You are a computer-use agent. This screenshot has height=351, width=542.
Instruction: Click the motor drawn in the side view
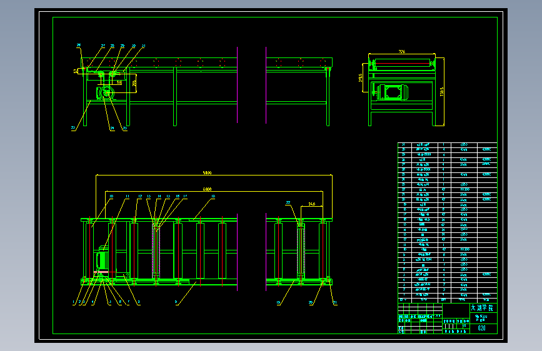(x=393, y=92)
